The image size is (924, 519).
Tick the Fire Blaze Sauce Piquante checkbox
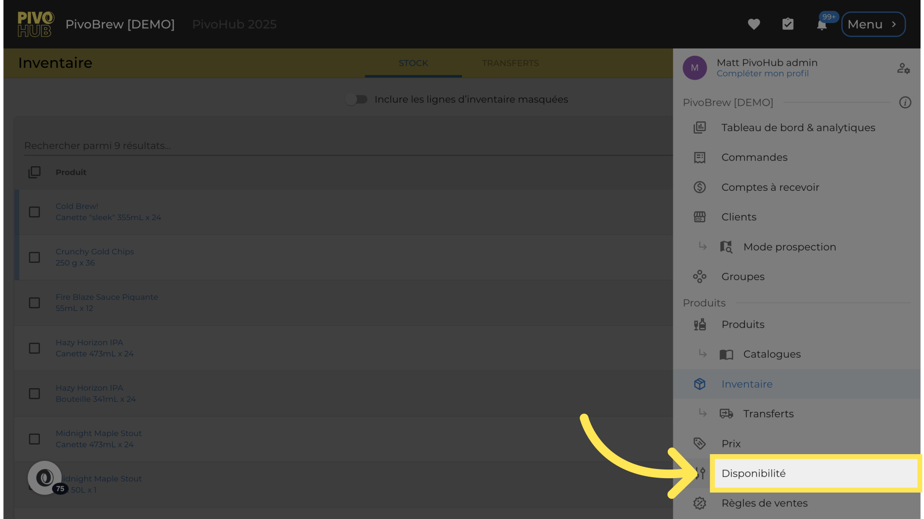[35, 303]
